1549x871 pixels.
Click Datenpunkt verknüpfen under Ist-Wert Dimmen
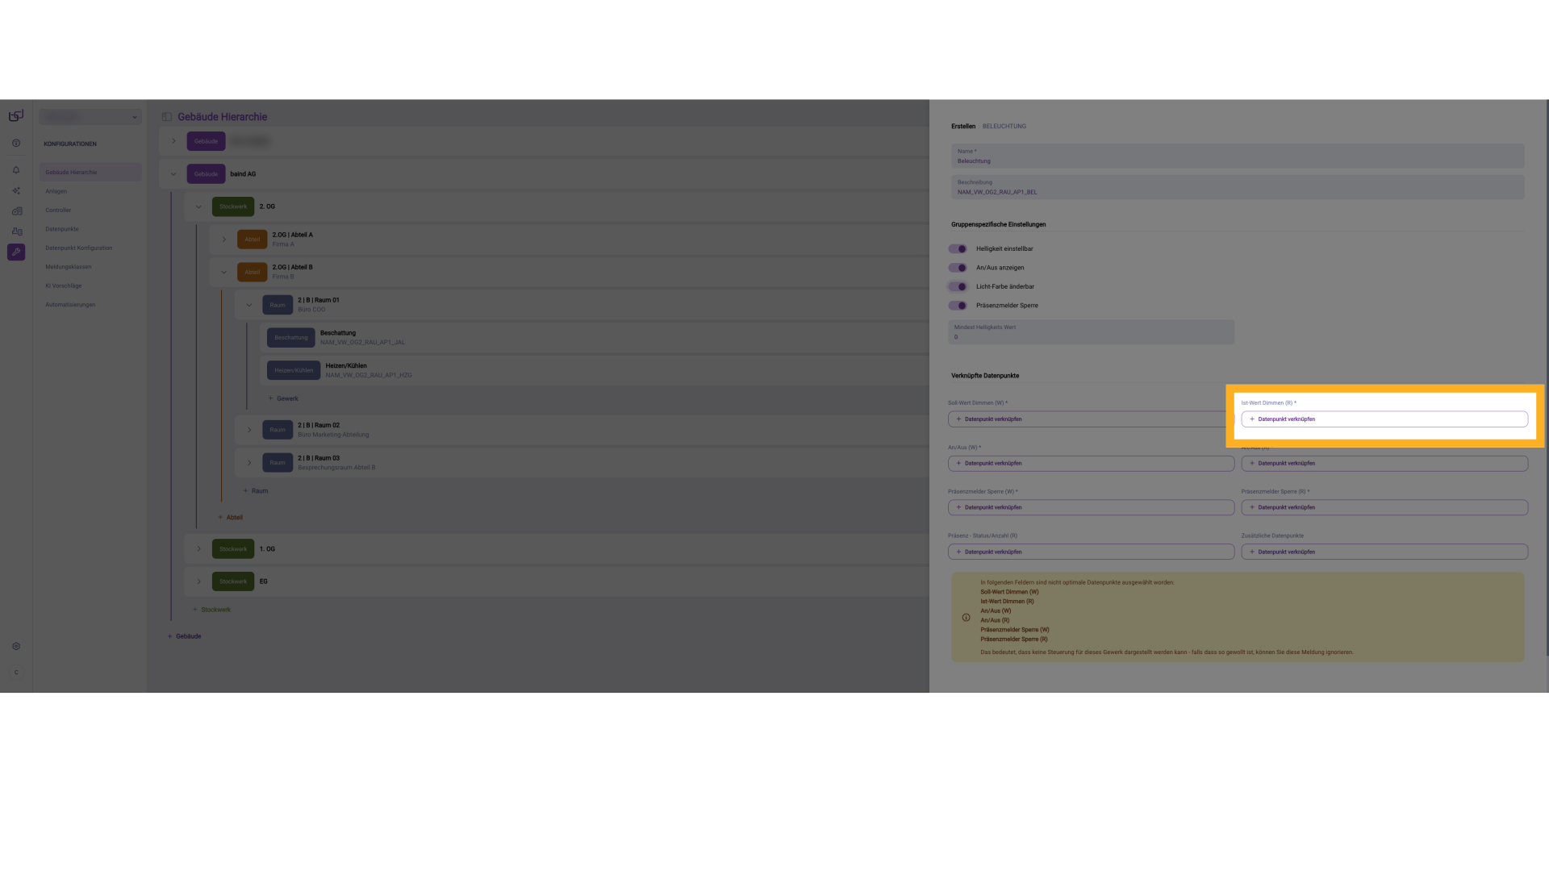tap(1384, 419)
